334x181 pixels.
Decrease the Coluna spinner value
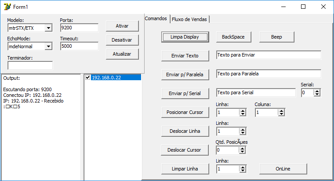pos(281,114)
